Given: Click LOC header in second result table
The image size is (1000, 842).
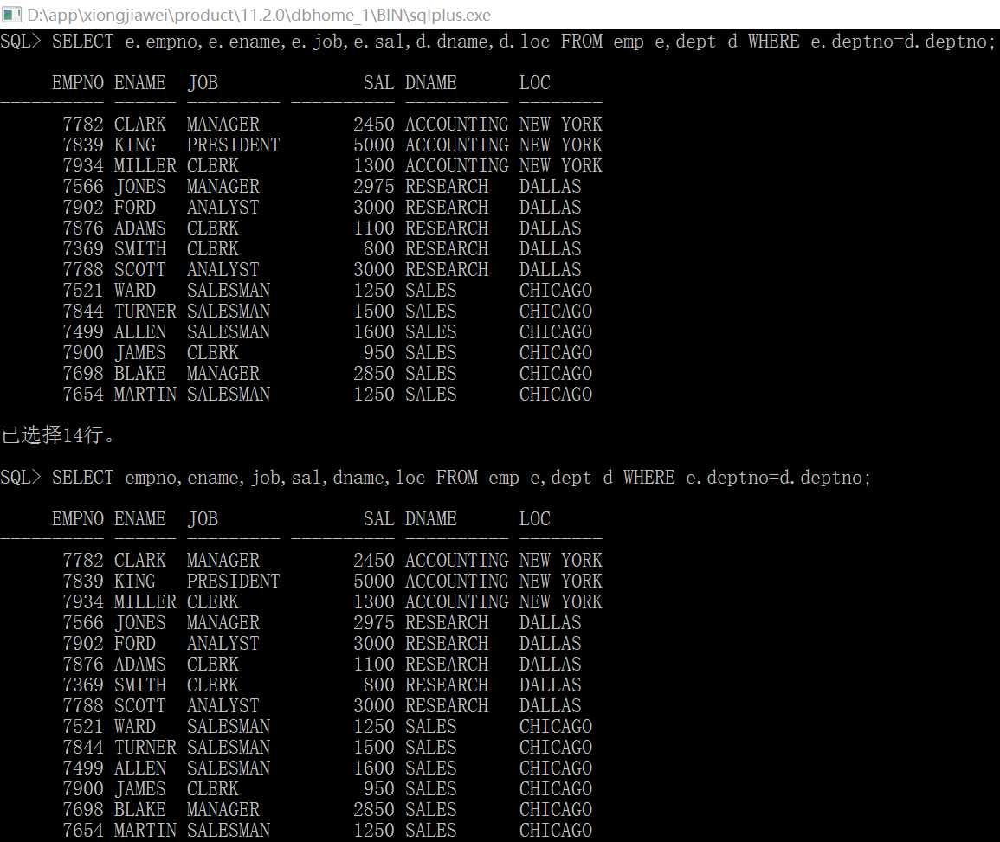Looking at the screenshot, I should [x=535, y=519].
